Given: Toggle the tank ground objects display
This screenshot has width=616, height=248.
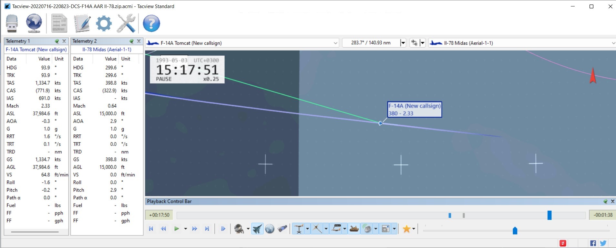Looking at the screenshot, I should coord(354,229).
